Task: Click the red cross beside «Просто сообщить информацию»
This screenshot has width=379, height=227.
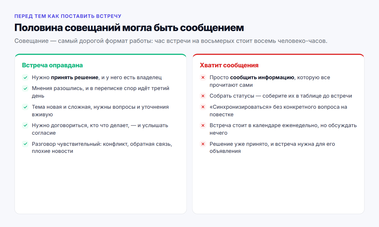Action: [x=203, y=77]
